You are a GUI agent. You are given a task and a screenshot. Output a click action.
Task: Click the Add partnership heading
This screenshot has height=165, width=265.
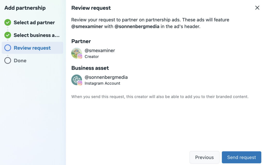click(x=25, y=8)
